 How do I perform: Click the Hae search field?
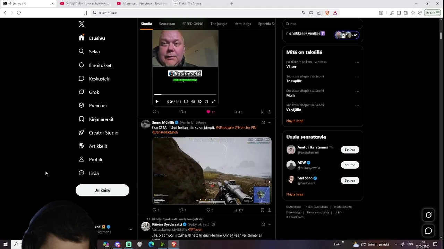coord(323,24)
